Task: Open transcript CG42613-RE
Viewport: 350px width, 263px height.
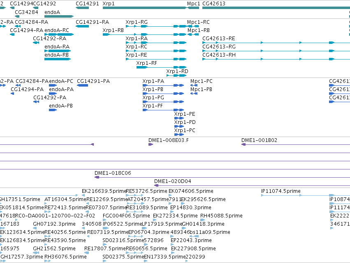Action: tap(219, 39)
